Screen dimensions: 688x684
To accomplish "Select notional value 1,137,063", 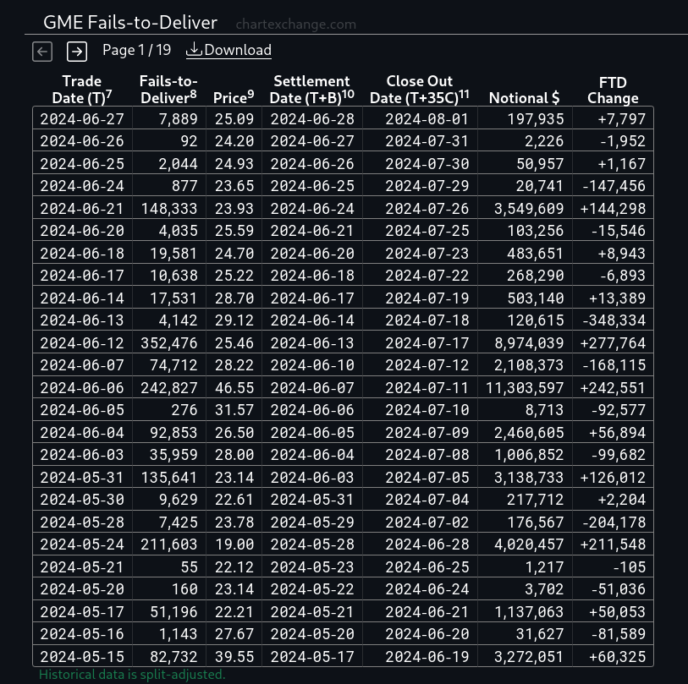I will (526, 611).
